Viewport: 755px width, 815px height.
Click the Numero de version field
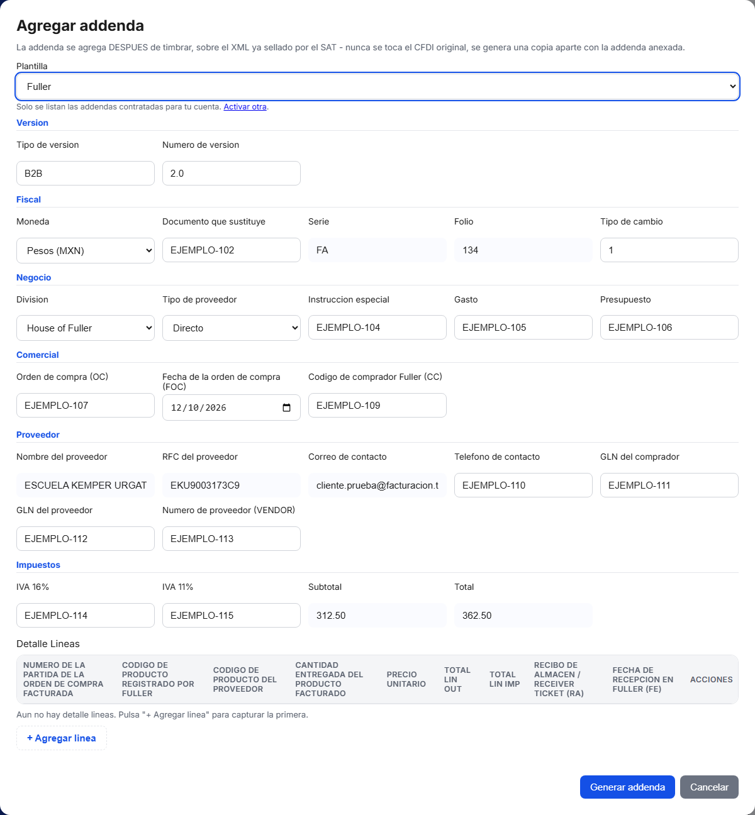pyautogui.click(x=232, y=174)
